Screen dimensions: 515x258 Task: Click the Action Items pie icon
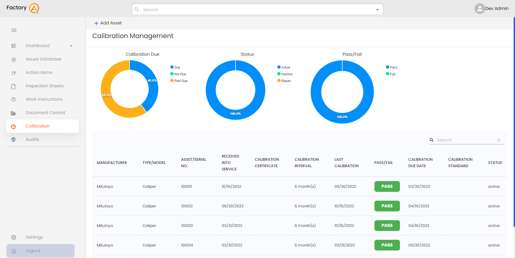point(13,73)
